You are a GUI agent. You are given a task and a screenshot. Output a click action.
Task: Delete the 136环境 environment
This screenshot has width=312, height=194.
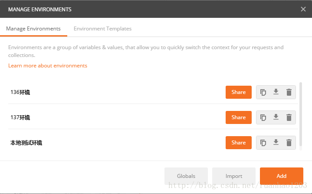pos(289,92)
